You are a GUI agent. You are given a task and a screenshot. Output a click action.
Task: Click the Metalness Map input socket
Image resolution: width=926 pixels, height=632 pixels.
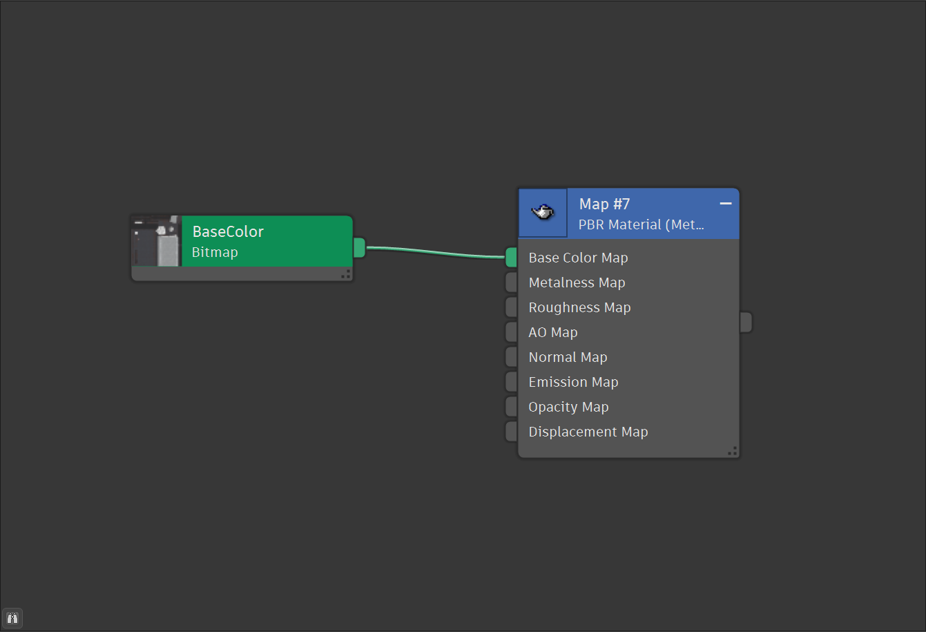[511, 283]
